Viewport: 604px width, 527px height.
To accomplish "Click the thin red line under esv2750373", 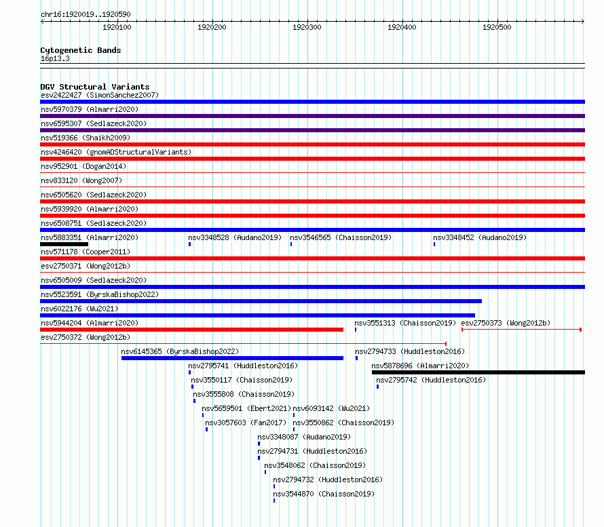I will pos(521,330).
